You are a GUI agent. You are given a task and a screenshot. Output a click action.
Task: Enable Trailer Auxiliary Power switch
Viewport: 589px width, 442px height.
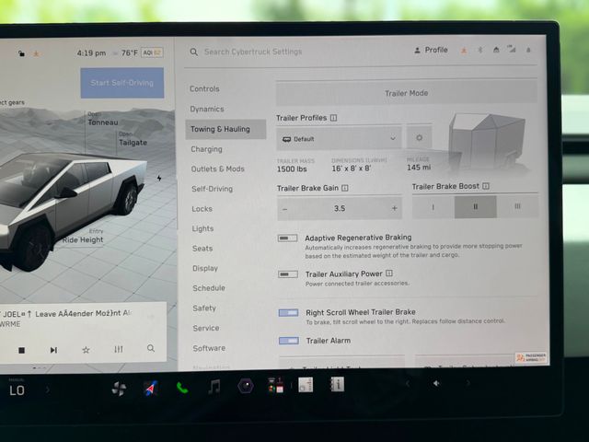288,274
